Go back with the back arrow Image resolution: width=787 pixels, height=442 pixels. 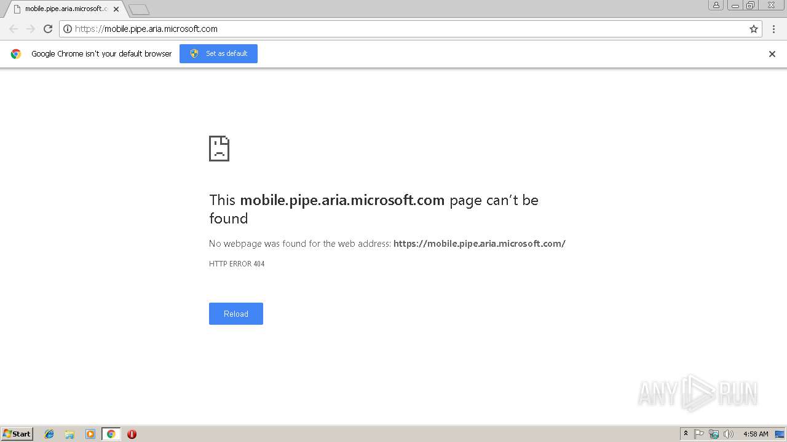[x=14, y=29]
